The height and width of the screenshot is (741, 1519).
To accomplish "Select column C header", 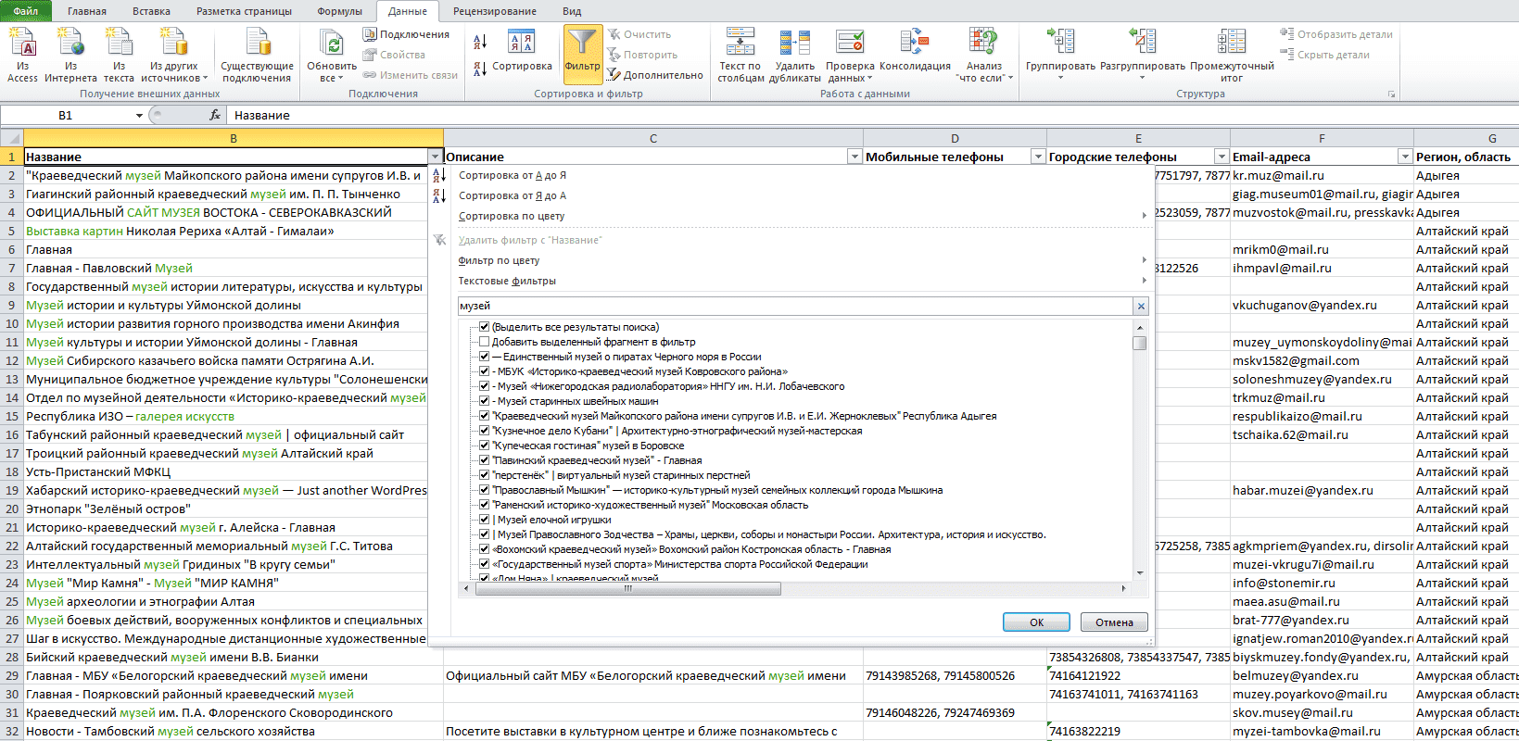I will (653, 138).
